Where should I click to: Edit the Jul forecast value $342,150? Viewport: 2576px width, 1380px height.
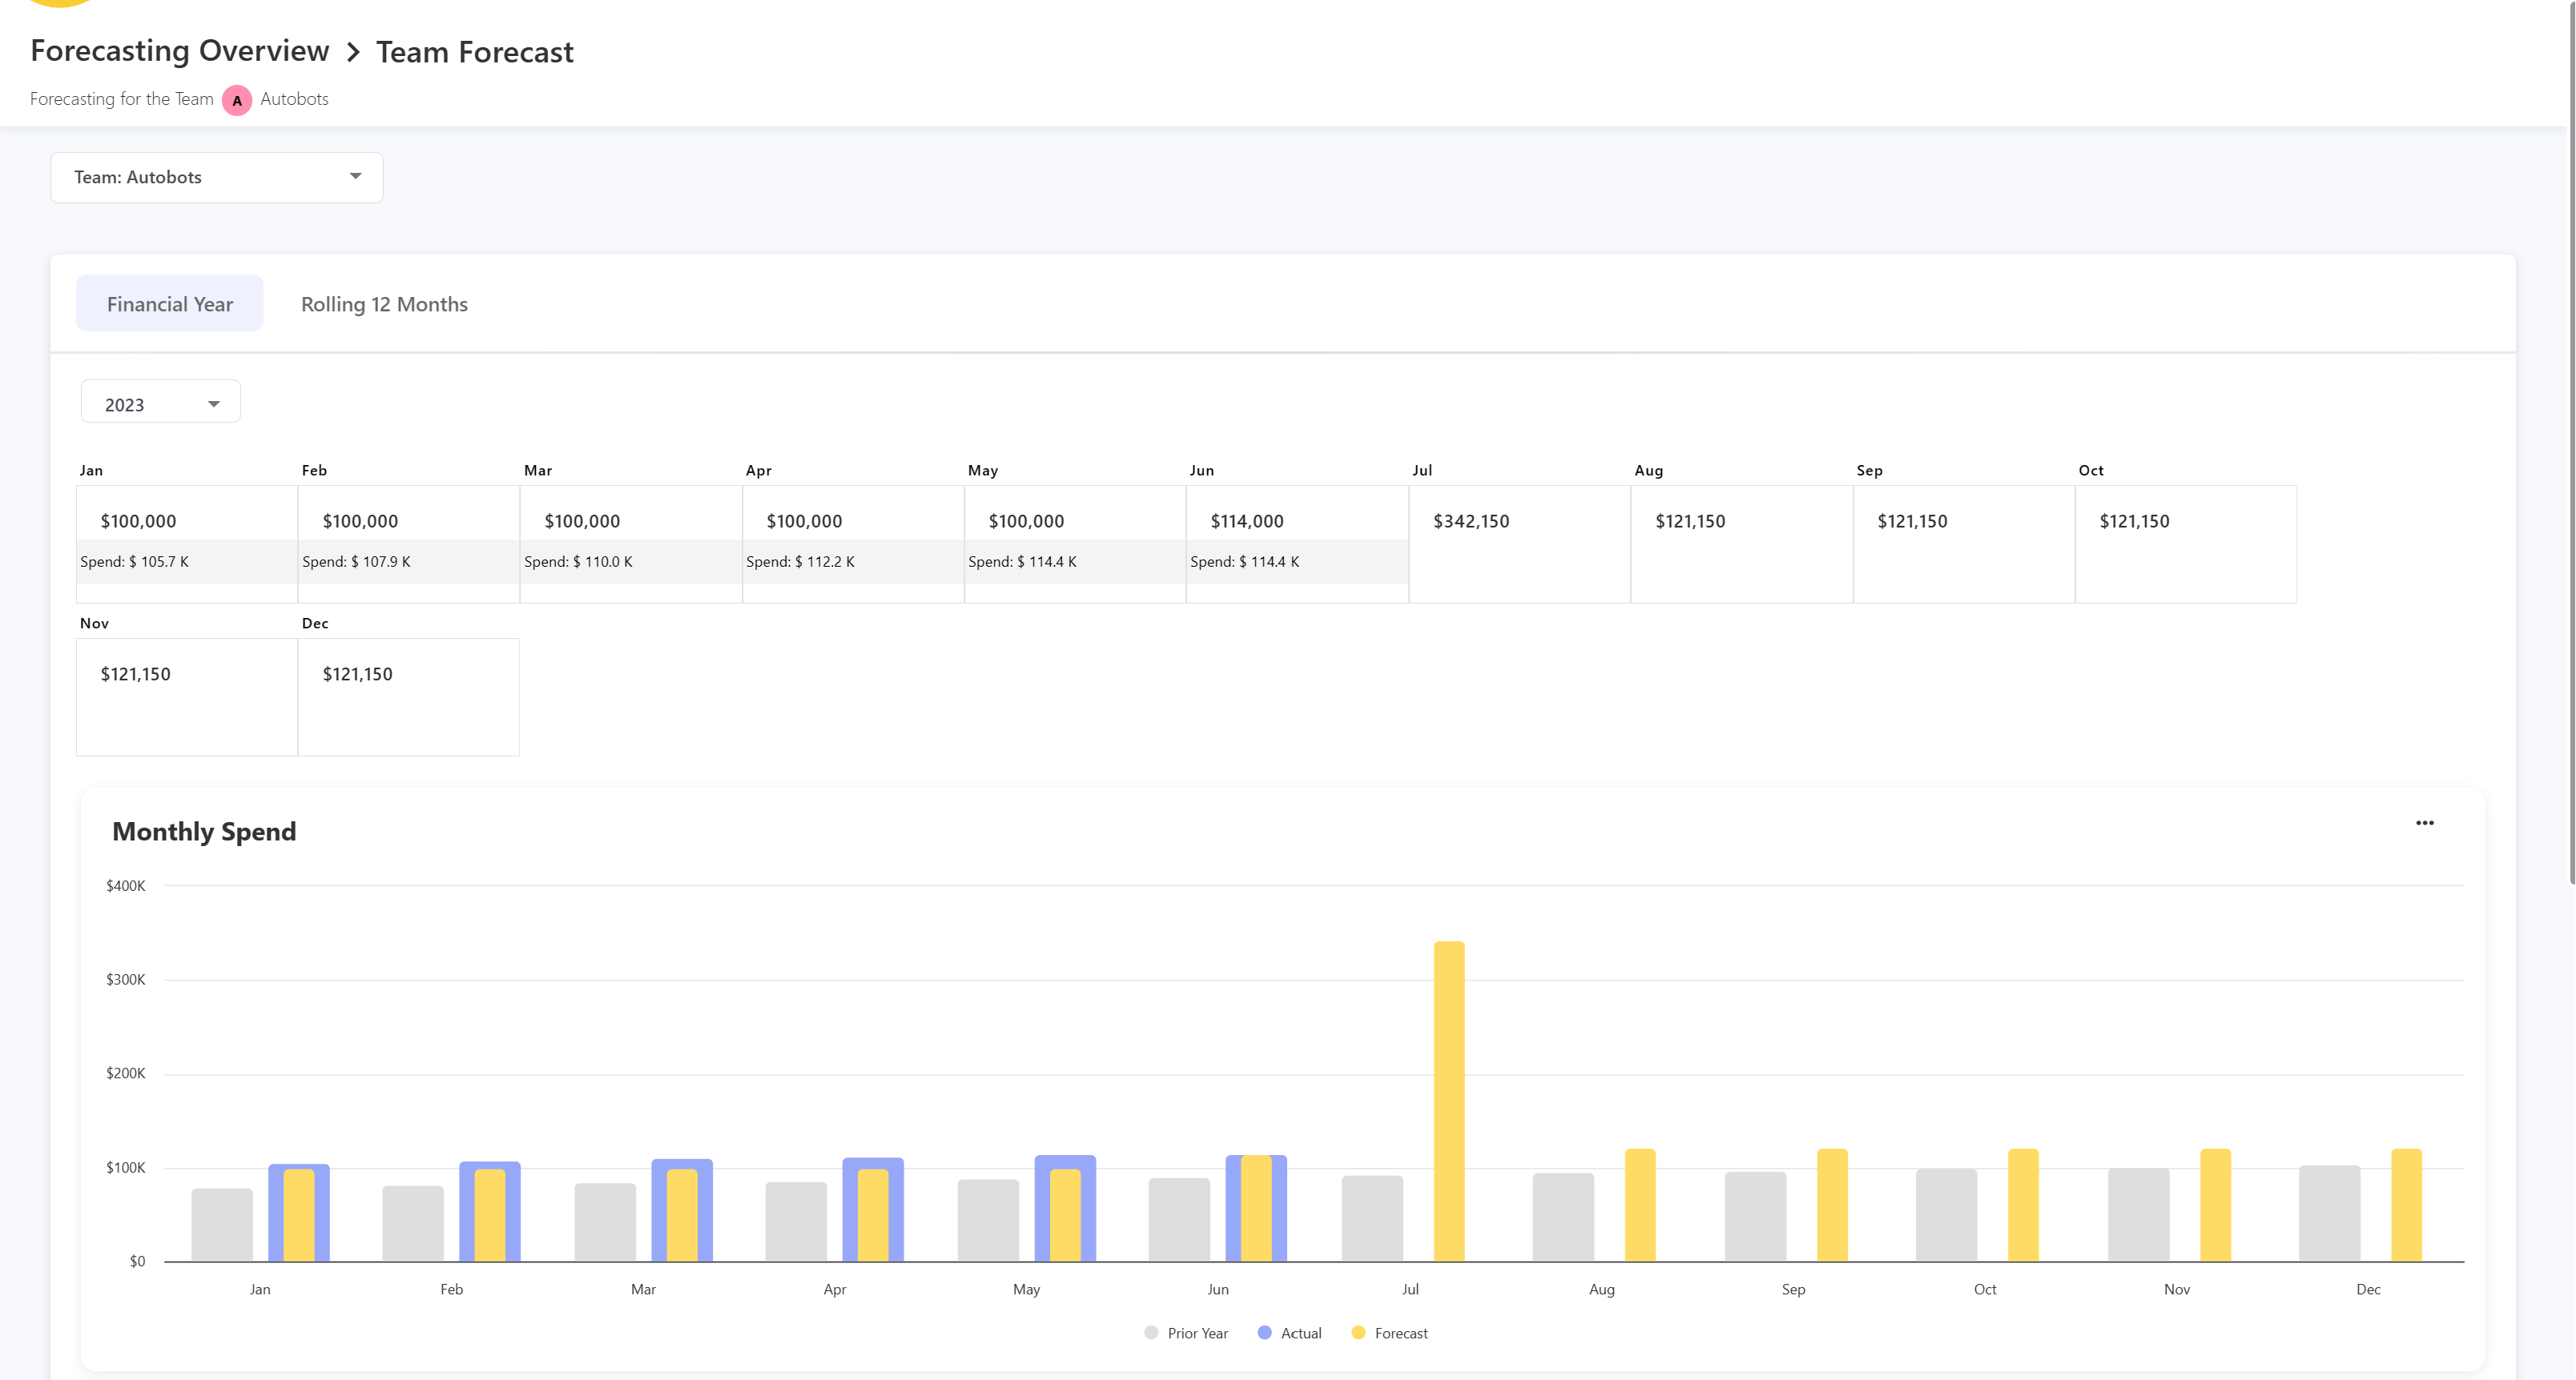coord(1471,520)
